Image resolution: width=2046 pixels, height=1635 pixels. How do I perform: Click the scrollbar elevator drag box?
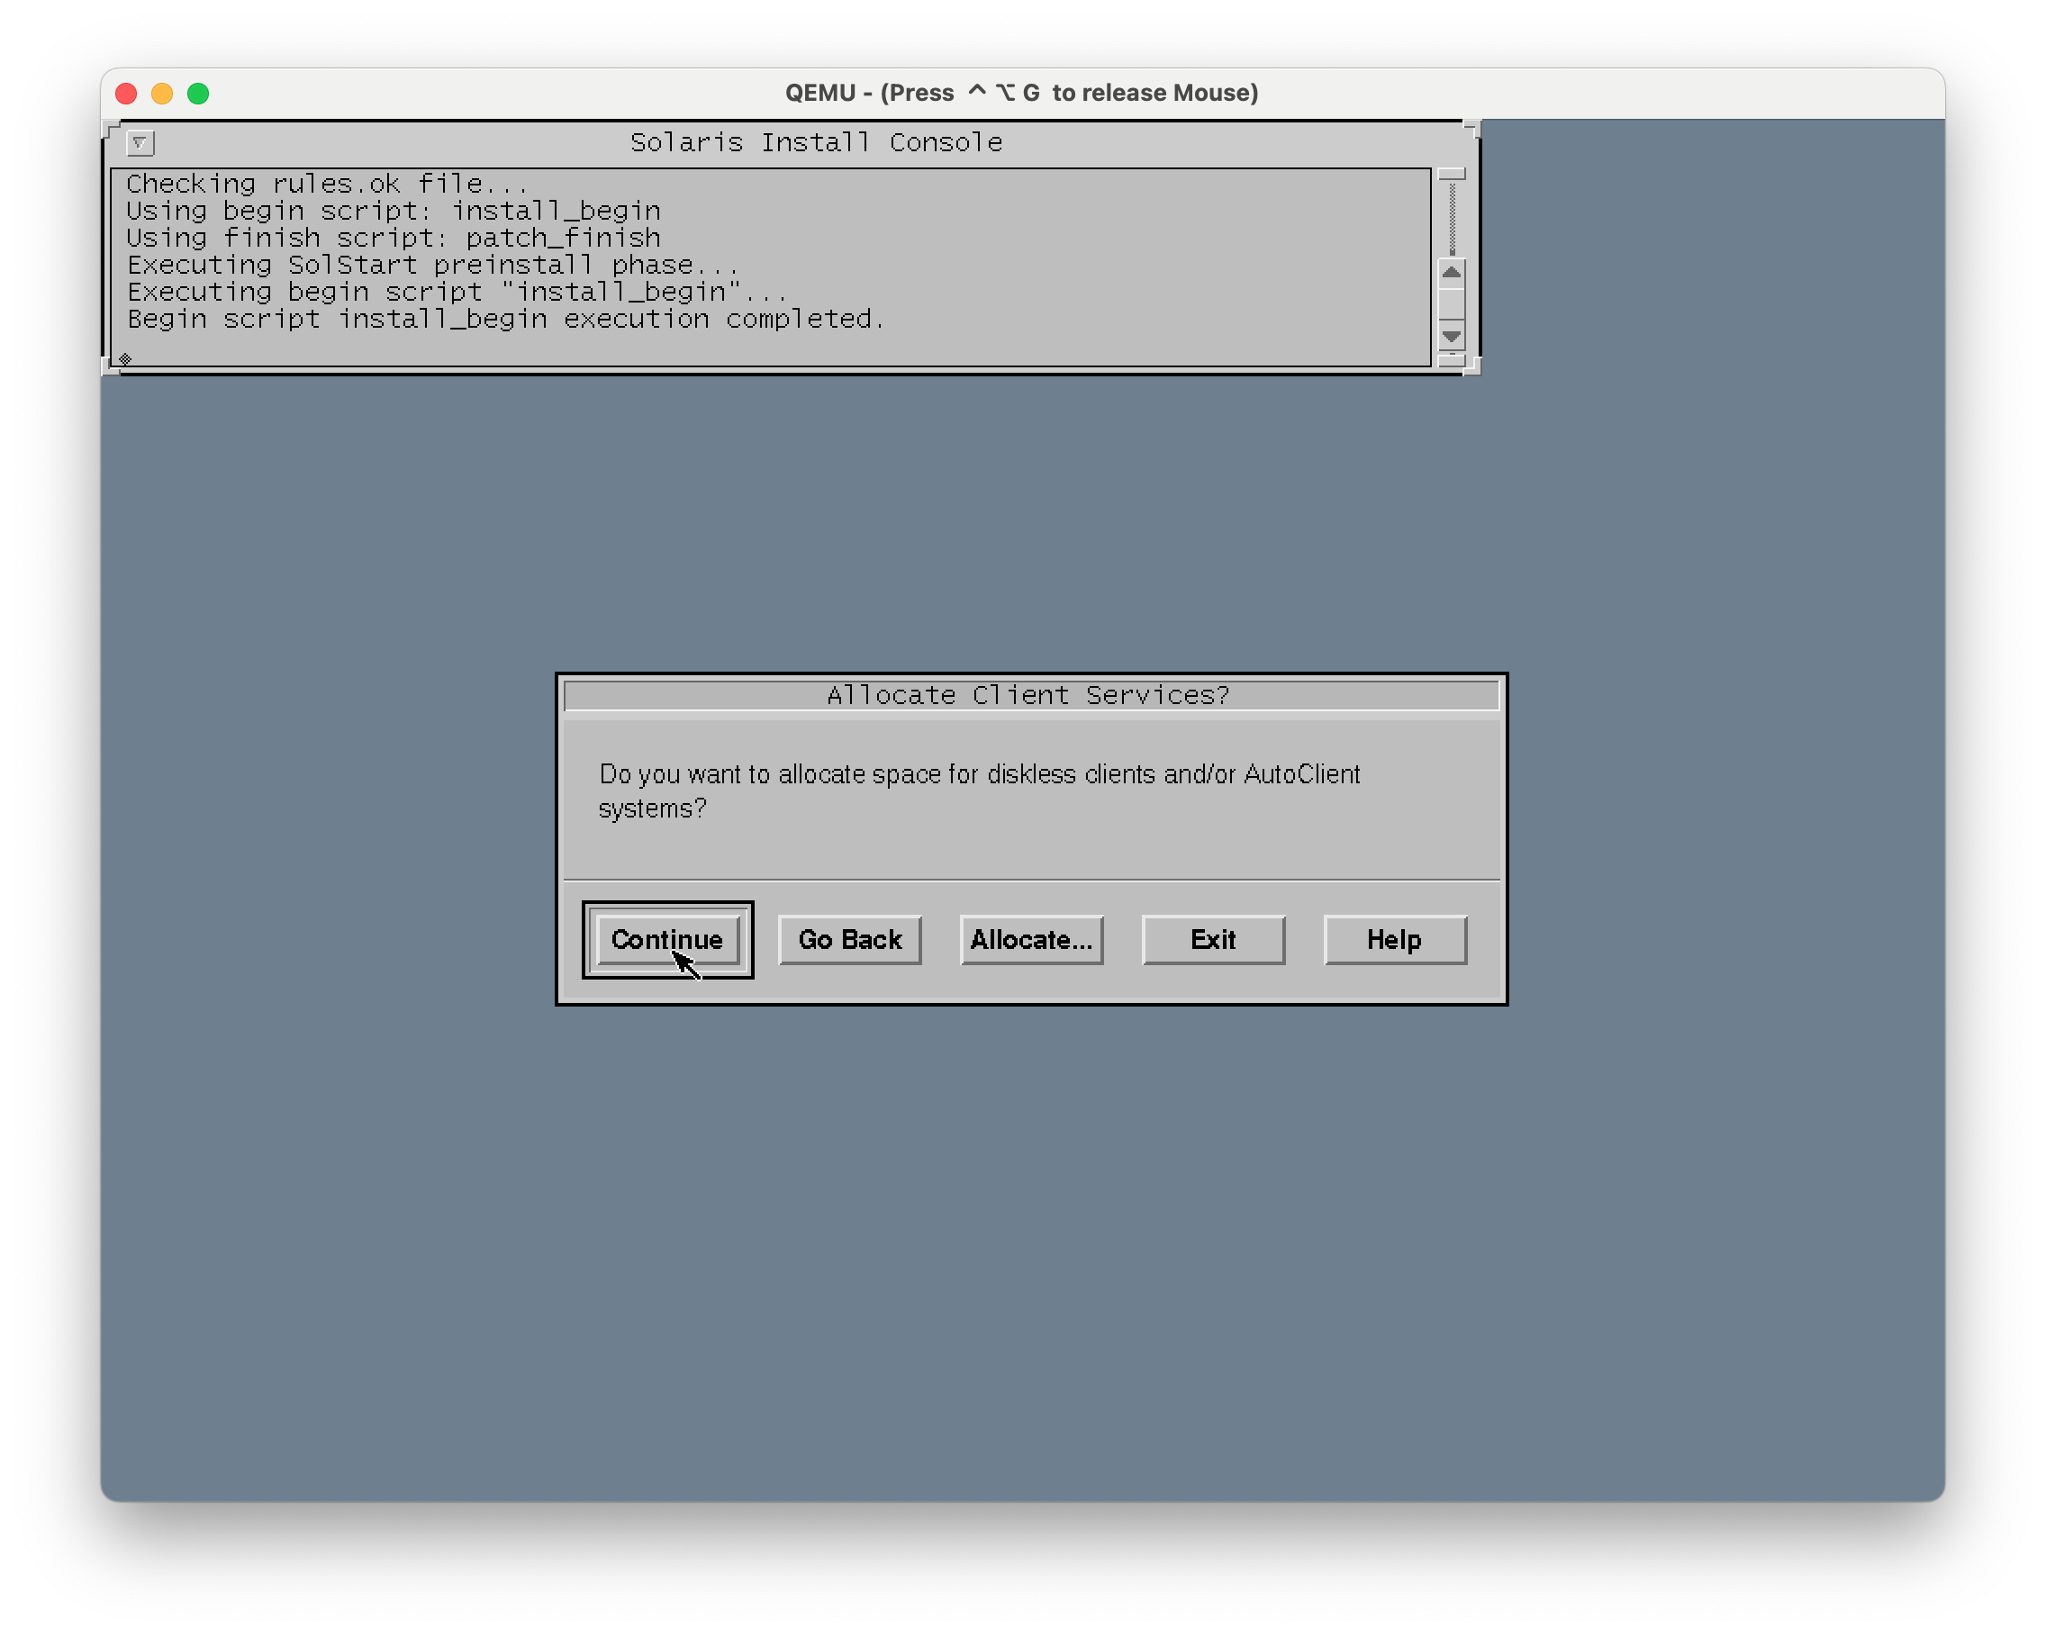coord(1451,304)
